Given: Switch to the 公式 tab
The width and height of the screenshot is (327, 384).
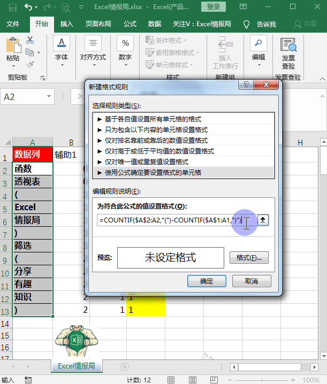Looking at the screenshot, I should click(x=130, y=24).
